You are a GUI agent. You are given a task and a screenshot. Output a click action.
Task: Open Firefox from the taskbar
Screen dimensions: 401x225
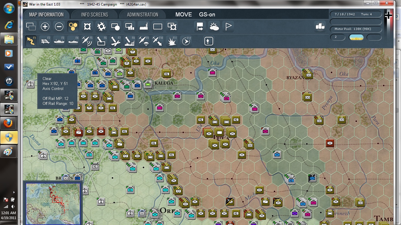pos(9,123)
